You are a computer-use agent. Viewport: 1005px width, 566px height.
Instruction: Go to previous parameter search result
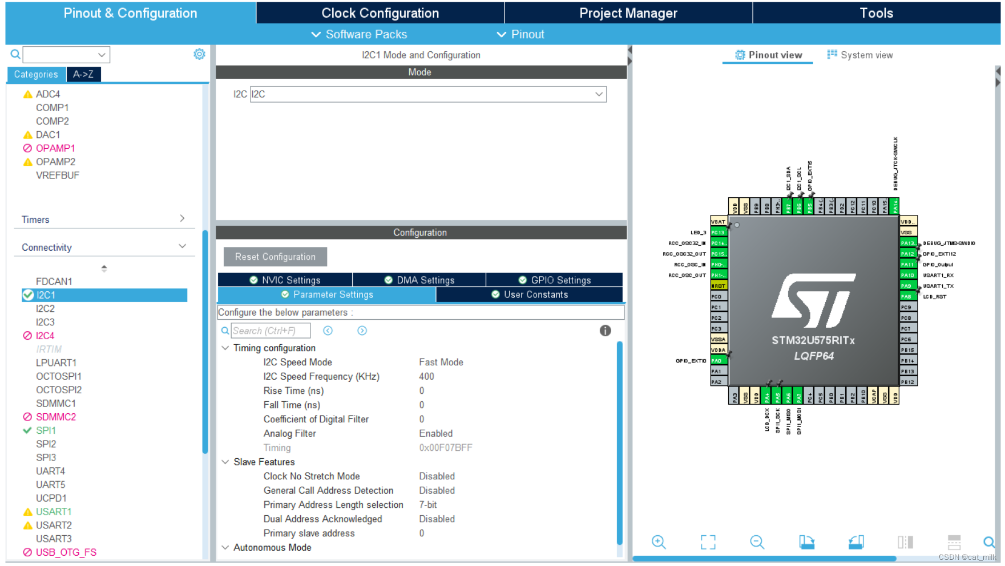point(328,331)
